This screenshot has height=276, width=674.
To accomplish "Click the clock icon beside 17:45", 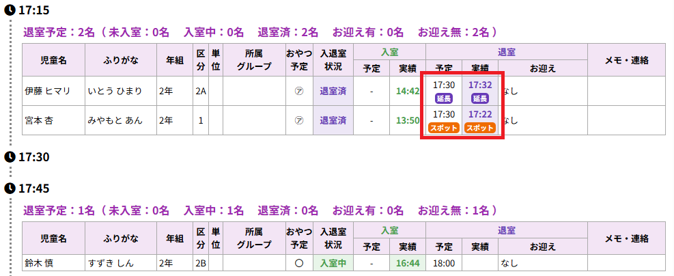I will pyautogui.click(x=10, y=188).
